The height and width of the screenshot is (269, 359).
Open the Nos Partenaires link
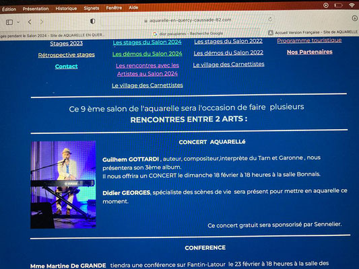coord(310,52)
